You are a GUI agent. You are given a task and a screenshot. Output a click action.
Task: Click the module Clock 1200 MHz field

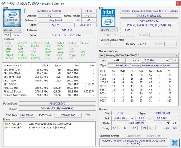click(x=149, y=61)
